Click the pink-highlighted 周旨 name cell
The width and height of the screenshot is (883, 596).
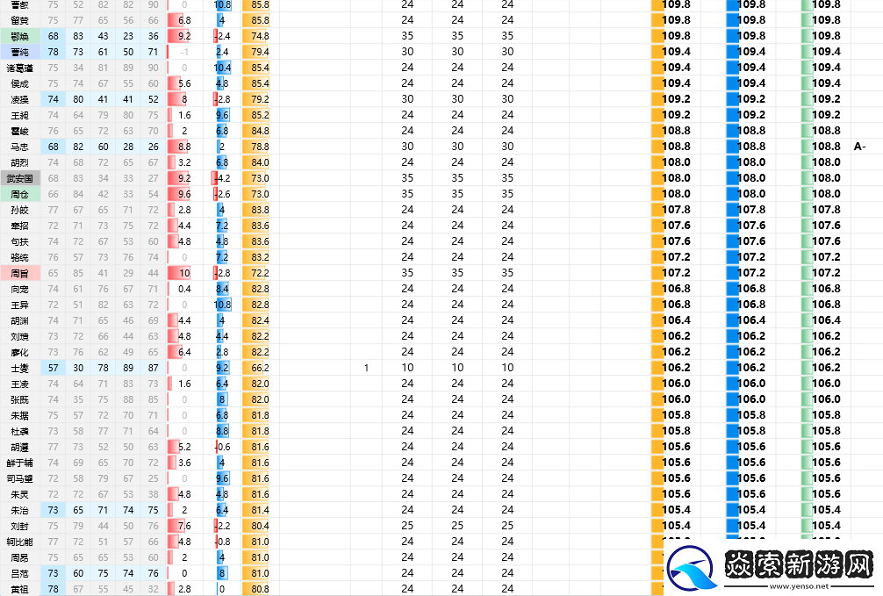pos(19,273)
